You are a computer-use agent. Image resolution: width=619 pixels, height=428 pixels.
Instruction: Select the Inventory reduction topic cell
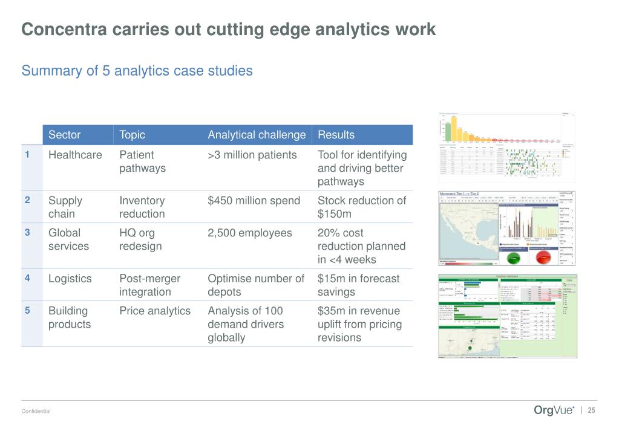point(142,207)
